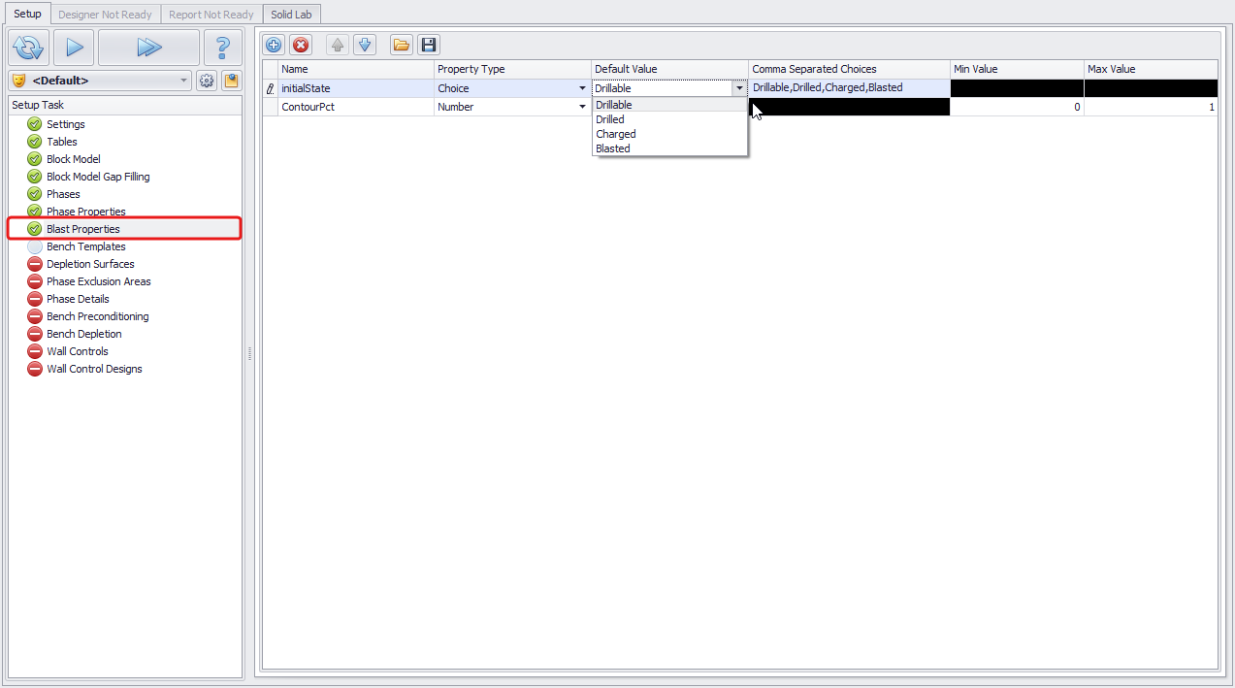This screenshot has height=688, width=1235.
Task: Switch to Designer Not Ready tab
Action: pyautogui.click(x=105, y=15)
